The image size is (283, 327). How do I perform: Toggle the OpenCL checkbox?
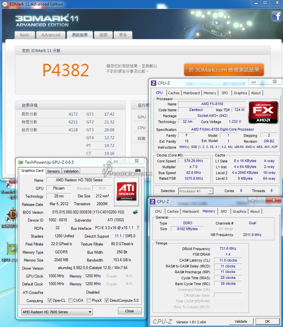click(x=50, y=300)
